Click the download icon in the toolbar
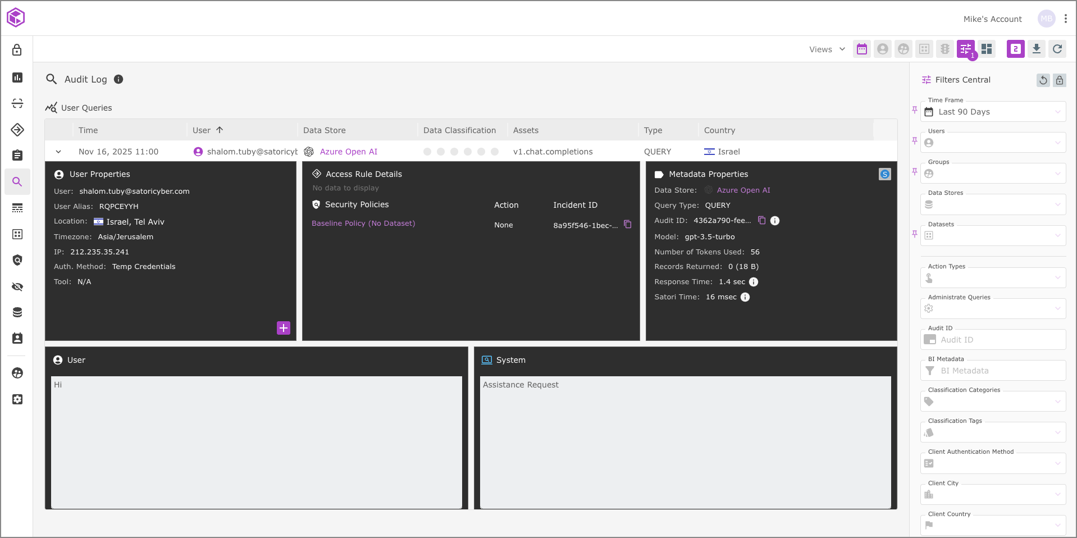 coord(1036,49)
